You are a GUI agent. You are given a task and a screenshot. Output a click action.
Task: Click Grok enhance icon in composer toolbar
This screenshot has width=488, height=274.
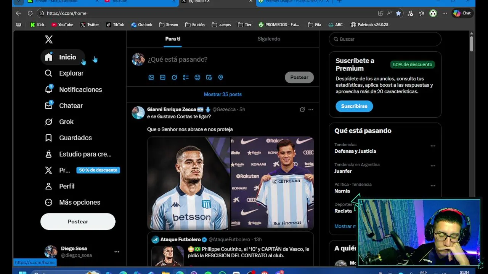[174, 77]
